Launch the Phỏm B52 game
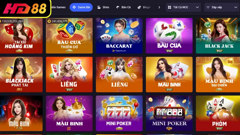 pos(218,113)
